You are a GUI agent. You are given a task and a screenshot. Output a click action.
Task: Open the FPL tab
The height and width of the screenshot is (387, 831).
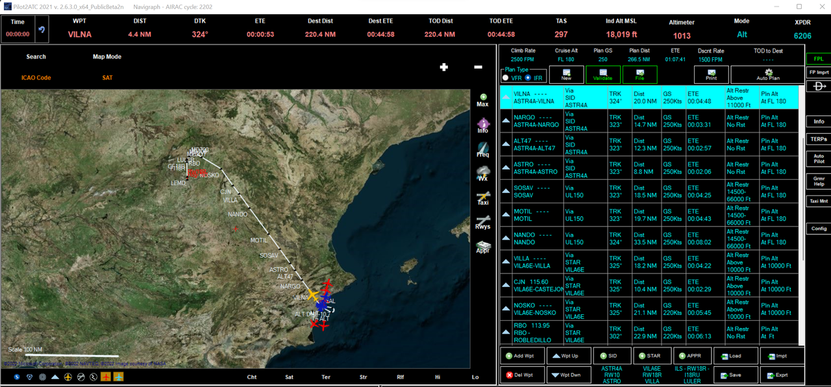point(819,58)
